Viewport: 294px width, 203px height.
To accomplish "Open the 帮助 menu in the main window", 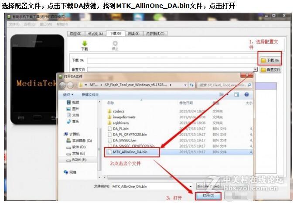I will pyautogui.click(x=62, y=24).
